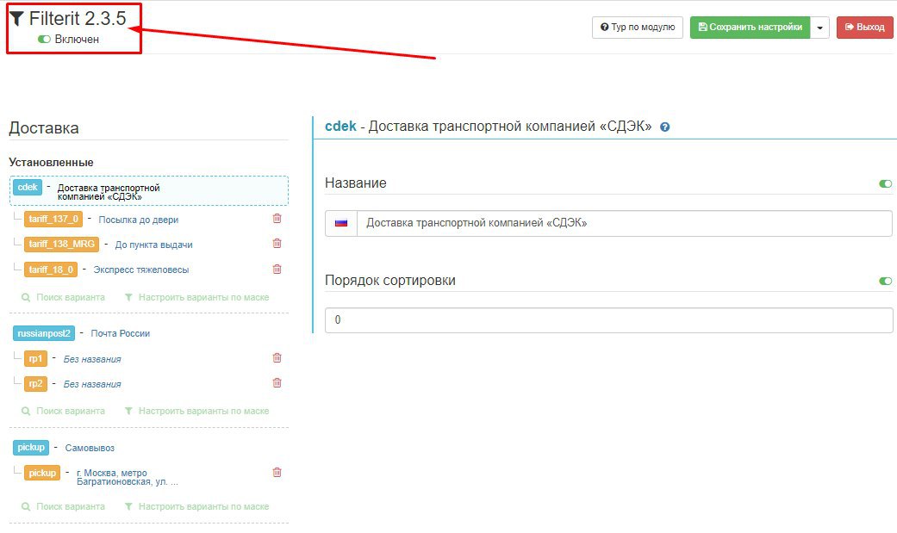This screenshot has width=897, height=533.
Task: Click Поиск варианта under pickup
Action: click(x=63, y=506)
